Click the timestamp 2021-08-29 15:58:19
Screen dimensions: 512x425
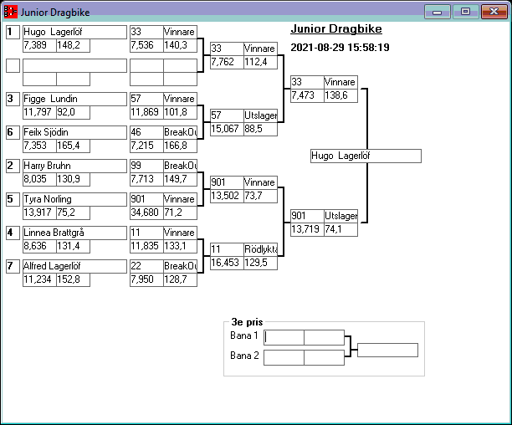tap(340, 48)
